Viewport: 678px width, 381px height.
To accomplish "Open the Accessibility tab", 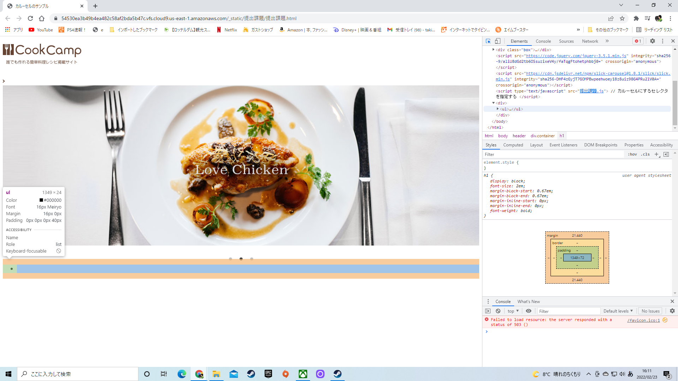I will pos(661,145).
